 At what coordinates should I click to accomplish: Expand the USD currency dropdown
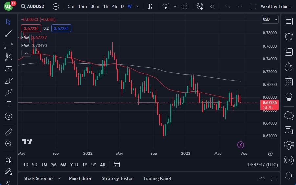270,19
